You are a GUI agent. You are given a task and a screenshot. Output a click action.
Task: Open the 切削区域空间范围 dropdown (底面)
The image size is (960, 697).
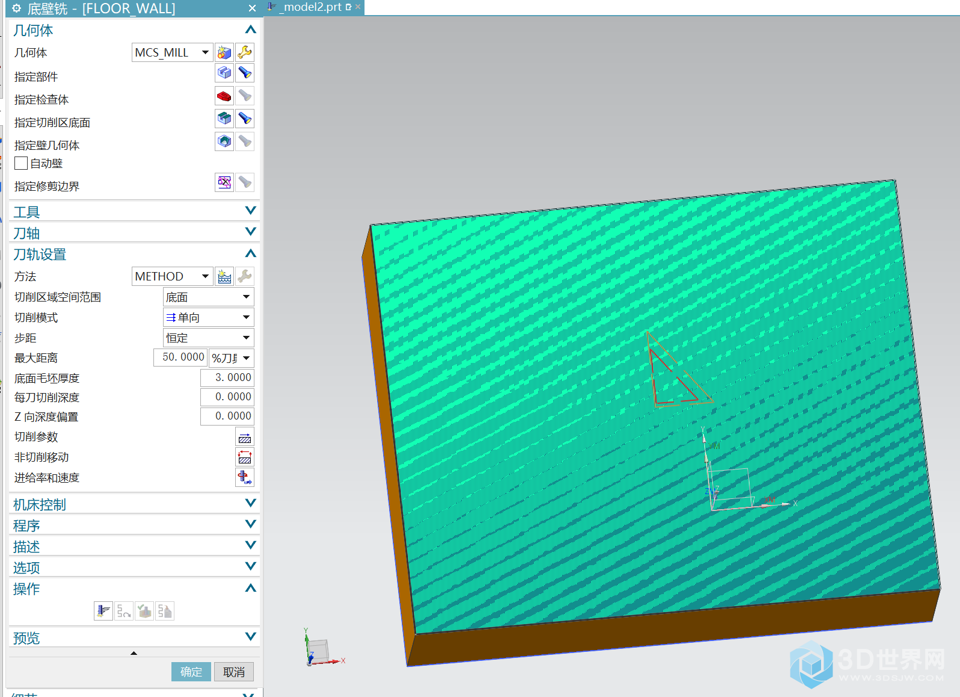(x=209, y=297)
